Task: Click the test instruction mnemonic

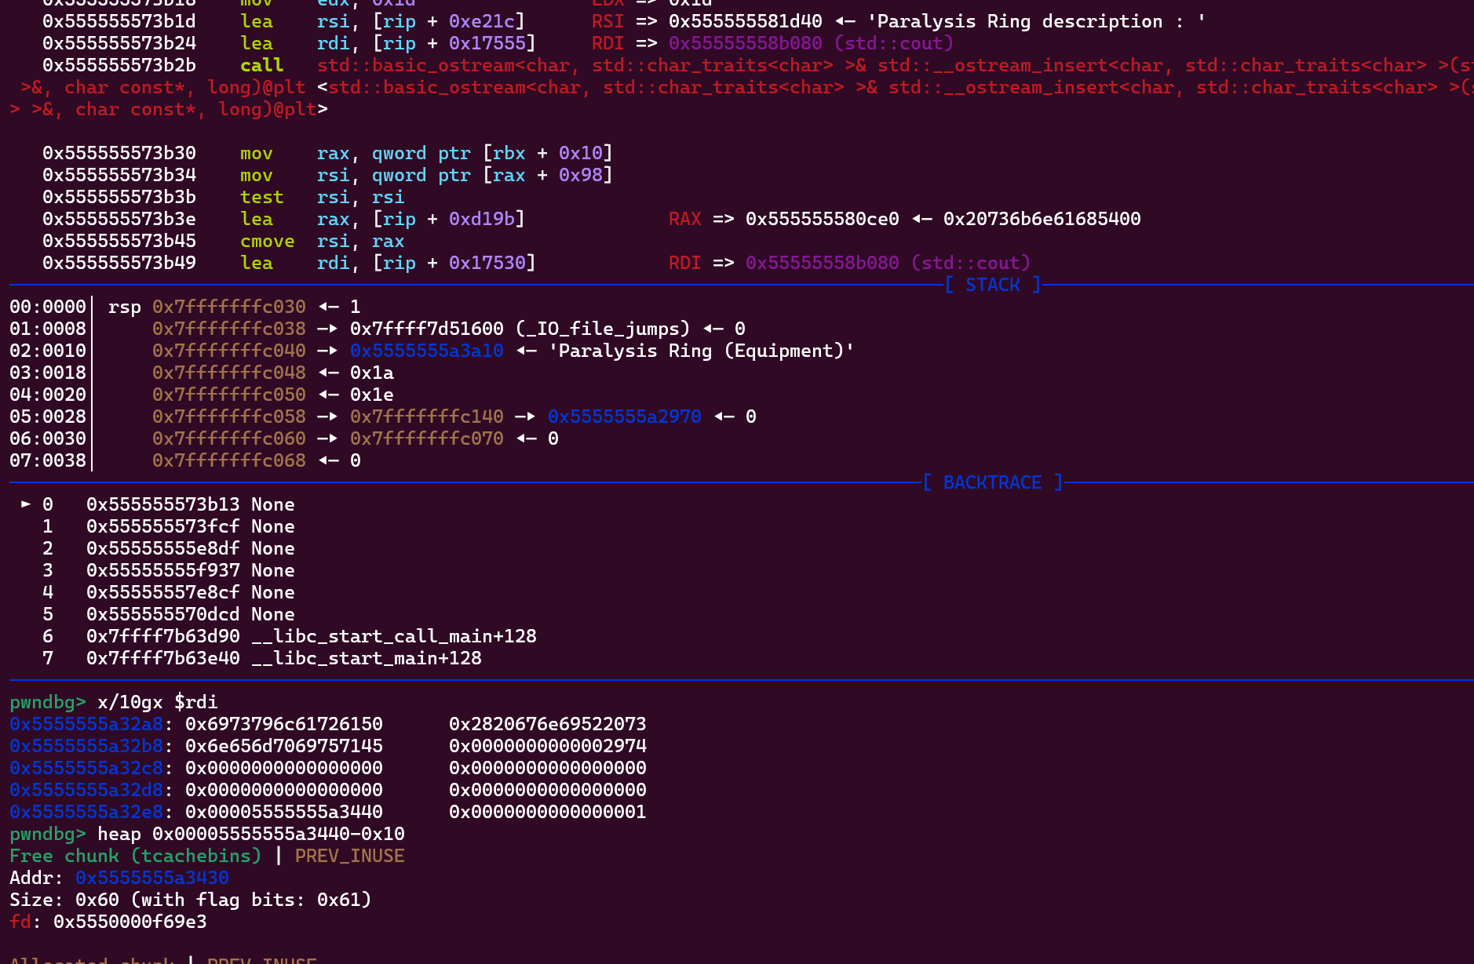Action: [261, 197]
